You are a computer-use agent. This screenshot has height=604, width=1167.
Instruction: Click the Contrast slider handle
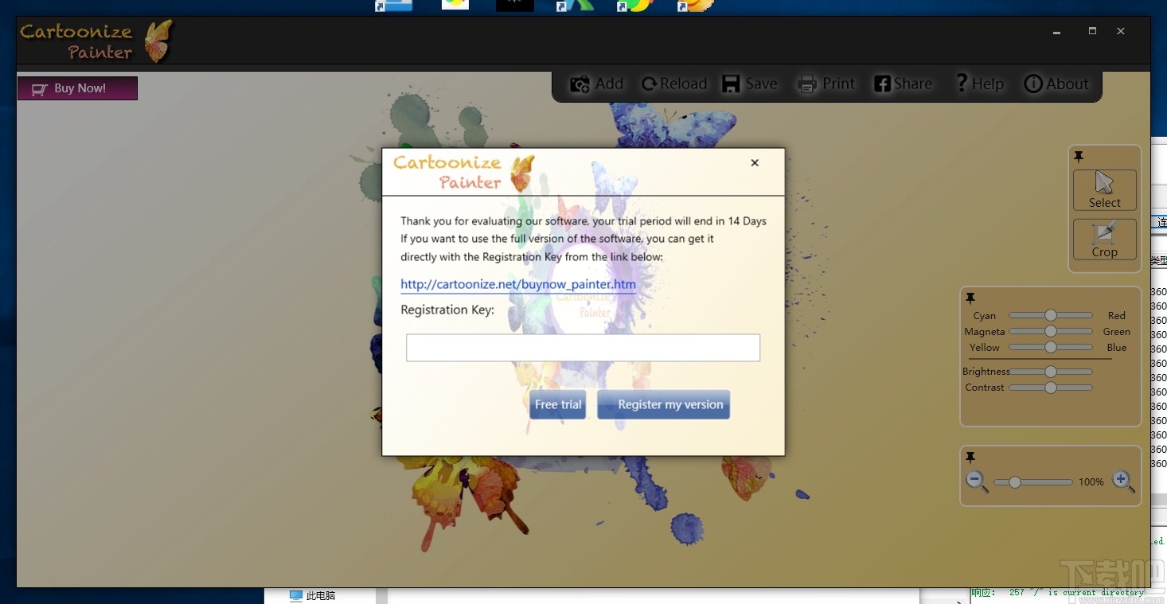tap(1051, 388)
